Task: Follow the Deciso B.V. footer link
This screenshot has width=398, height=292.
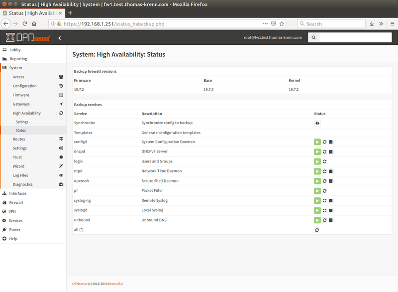Action: coord(115,284)
